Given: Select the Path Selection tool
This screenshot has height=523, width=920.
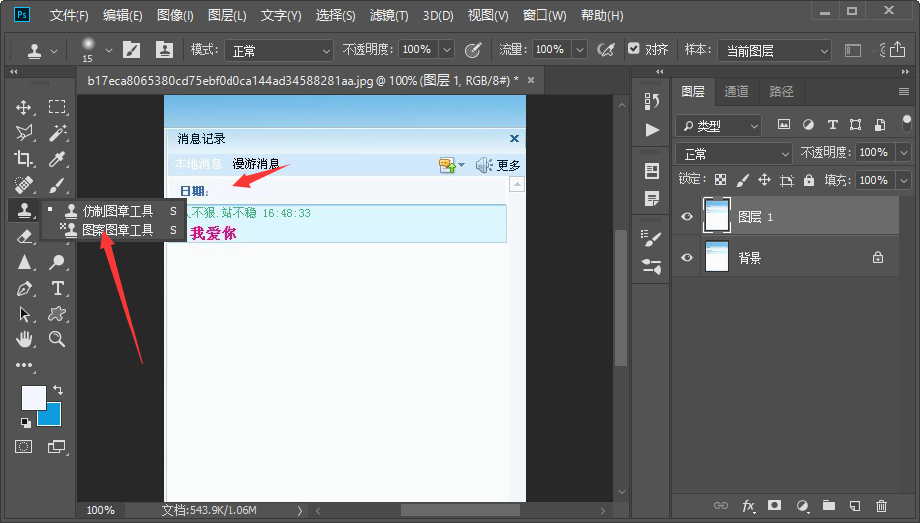Looking at the screenshot, I should coord(24,314).
